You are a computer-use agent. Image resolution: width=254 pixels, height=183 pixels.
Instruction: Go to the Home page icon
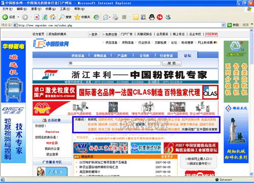[x=53, y=17]
